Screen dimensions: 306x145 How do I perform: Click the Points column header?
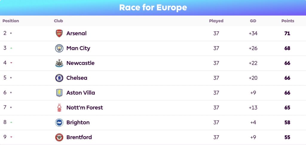tap(288, 21)
